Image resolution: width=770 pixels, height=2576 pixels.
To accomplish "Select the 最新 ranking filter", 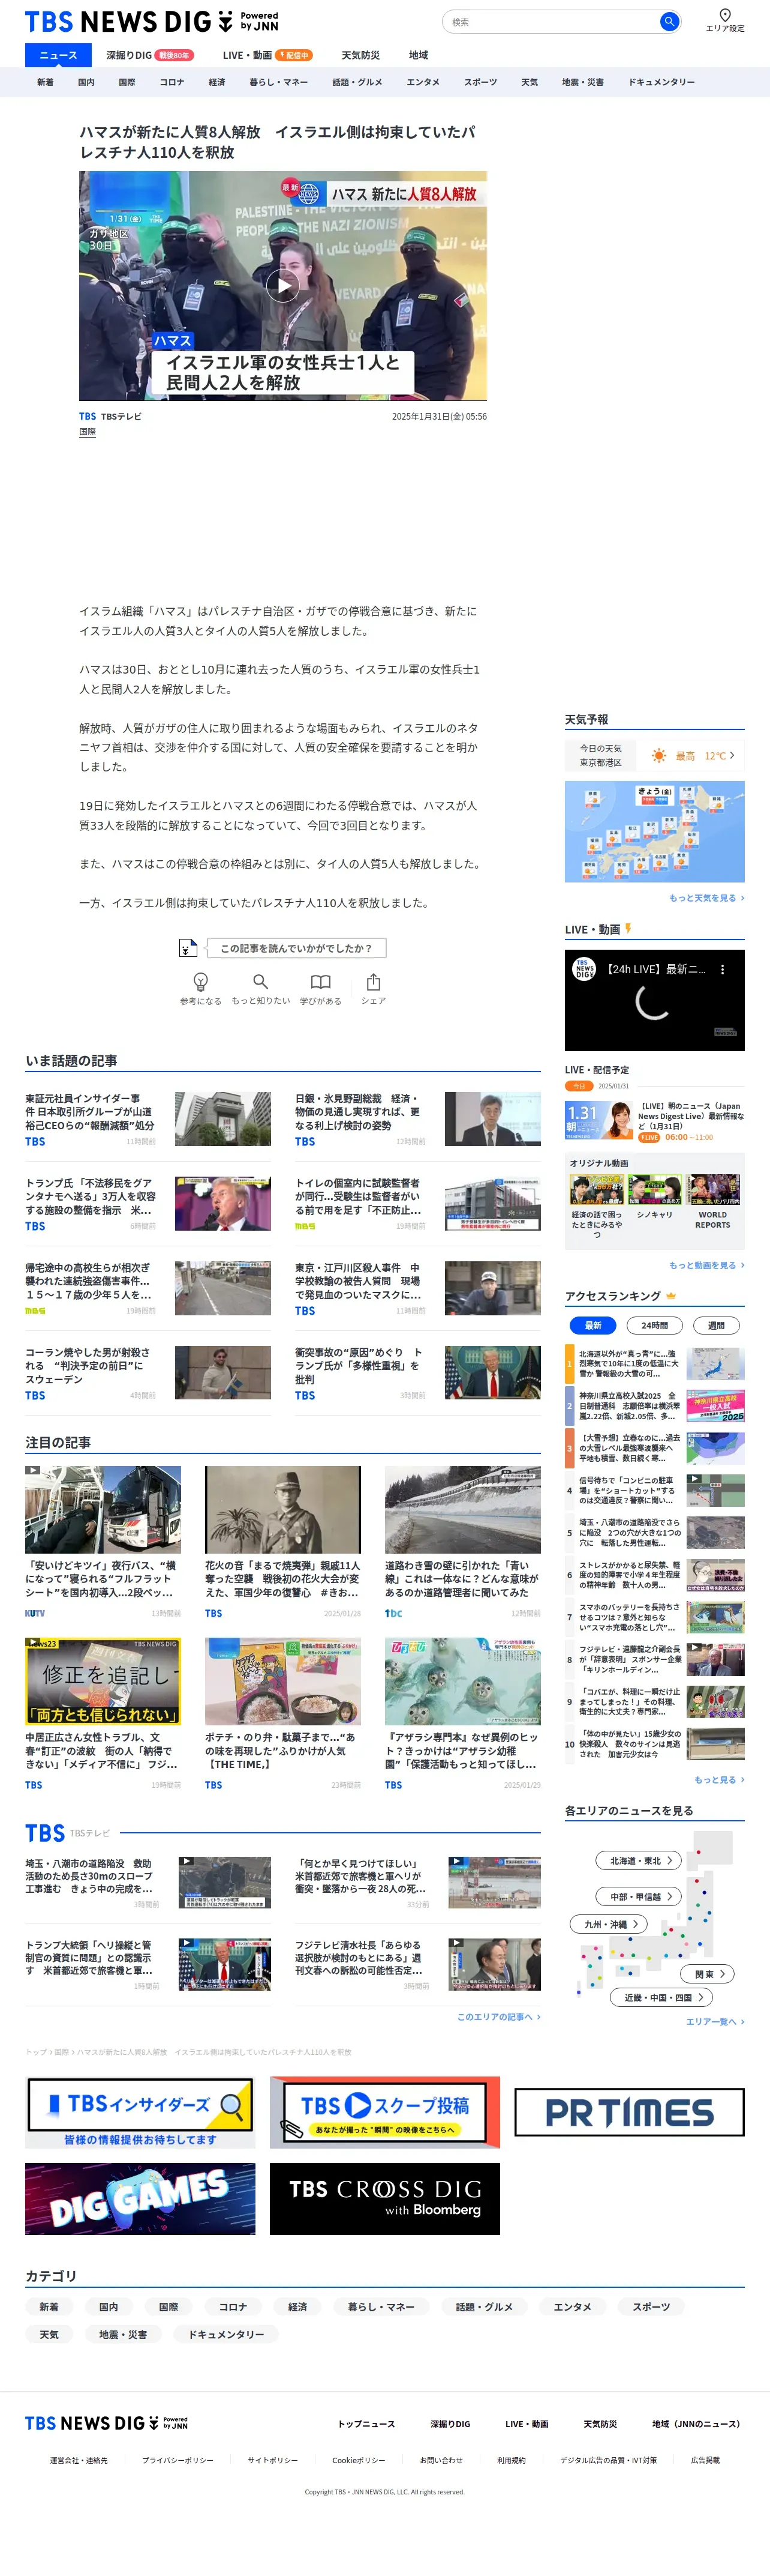I will click(592, 1325).
